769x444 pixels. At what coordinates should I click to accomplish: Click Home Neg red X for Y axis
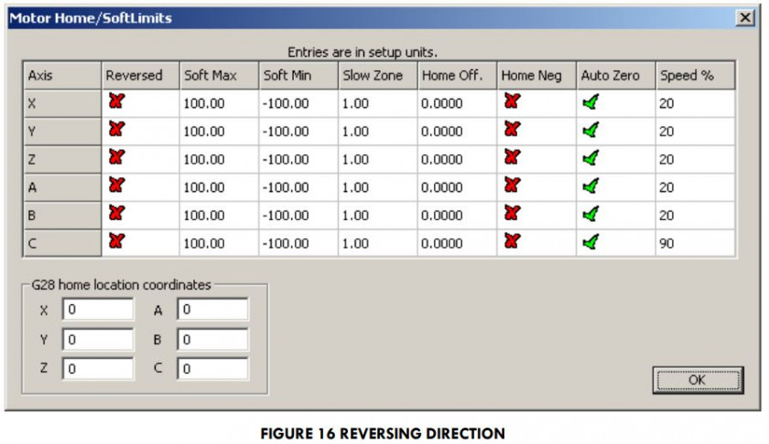[x=512, y=131]
